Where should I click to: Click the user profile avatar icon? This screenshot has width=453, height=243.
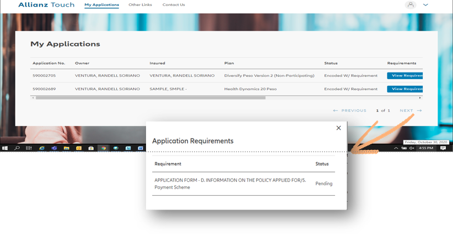(410, 5)
